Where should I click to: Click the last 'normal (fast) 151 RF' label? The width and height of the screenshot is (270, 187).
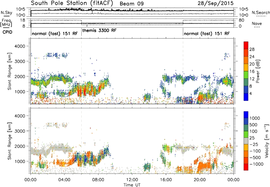pos(207,33)
